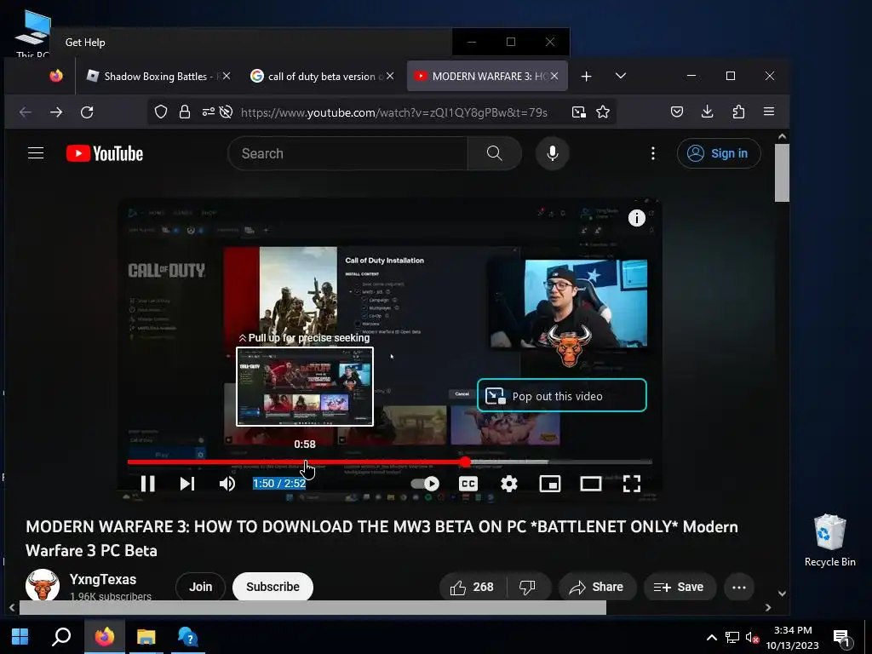List all tabs dropdown arrow

[x=621, y=76]
